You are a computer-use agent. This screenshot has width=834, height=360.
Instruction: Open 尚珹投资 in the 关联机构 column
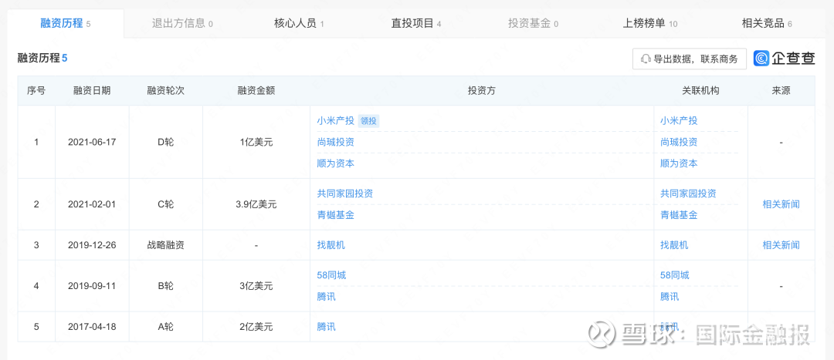point(679,143)
